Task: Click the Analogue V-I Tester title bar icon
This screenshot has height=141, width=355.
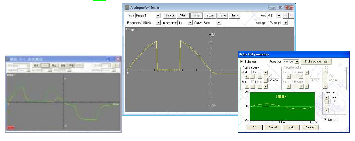Action: point(127,7)
